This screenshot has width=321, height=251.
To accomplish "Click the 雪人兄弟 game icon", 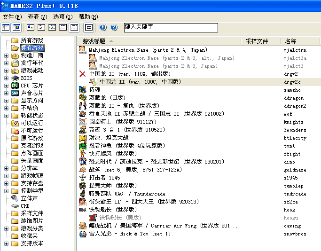I will point(83,234).
